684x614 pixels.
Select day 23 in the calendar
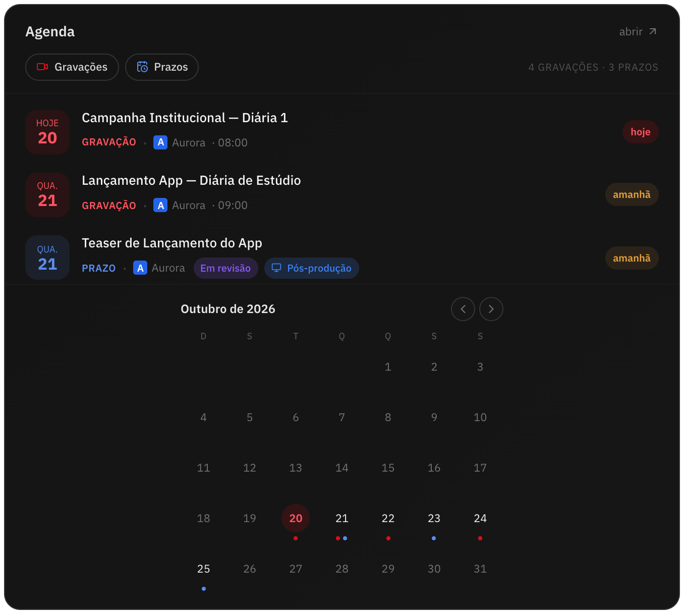tap(434, 518)
